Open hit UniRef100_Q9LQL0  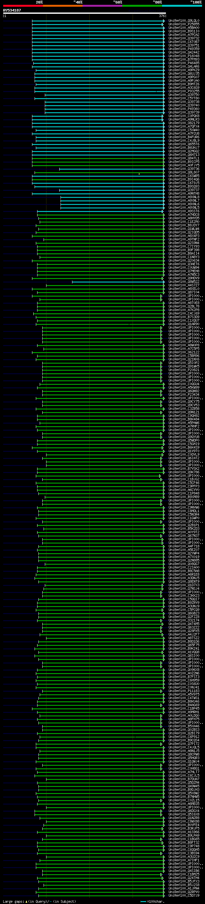coord(184,21)
